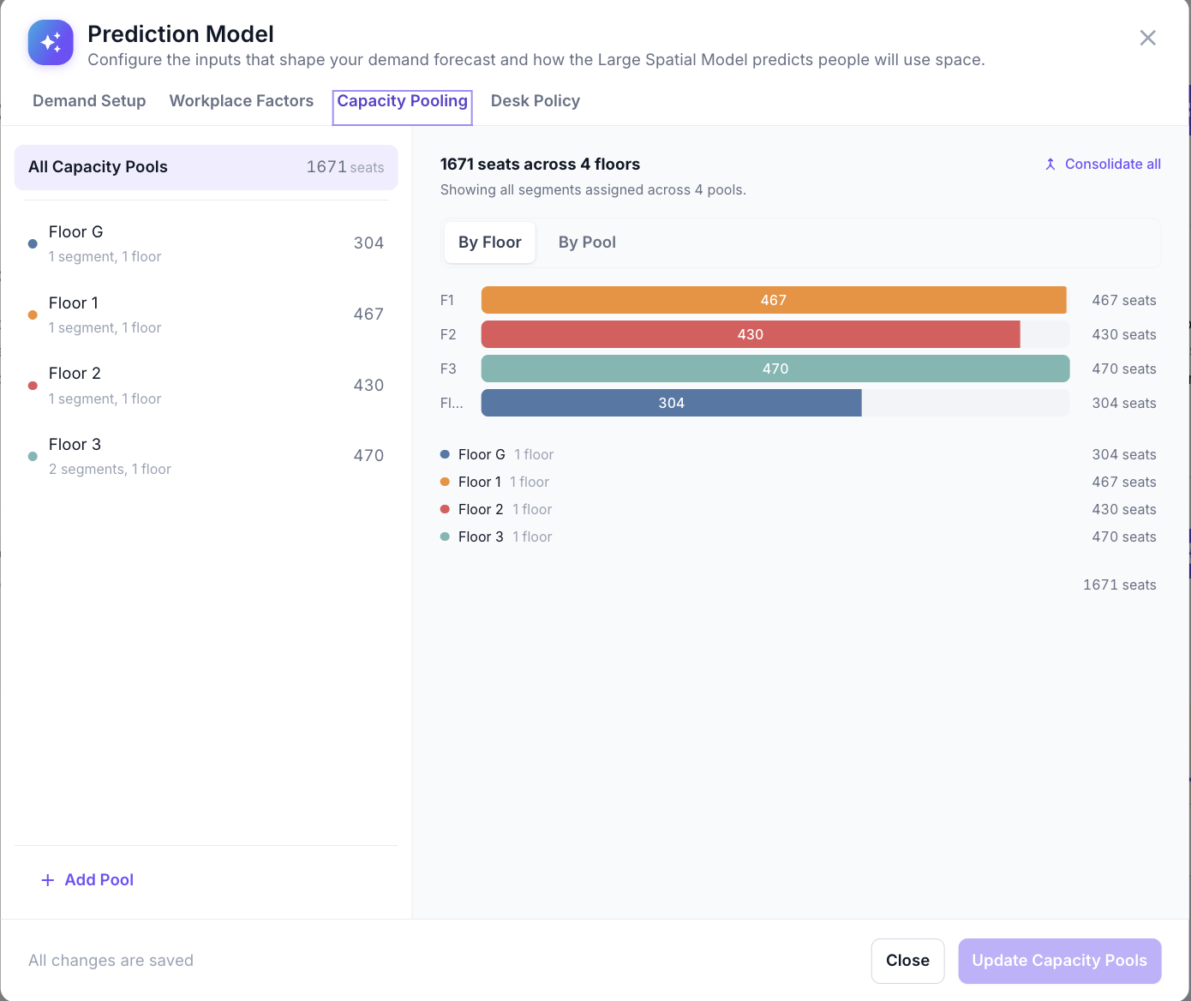Viewport: 1191px width, 1001px height.
Task: Open the Demand Setup tab
Action: point(89,101)
